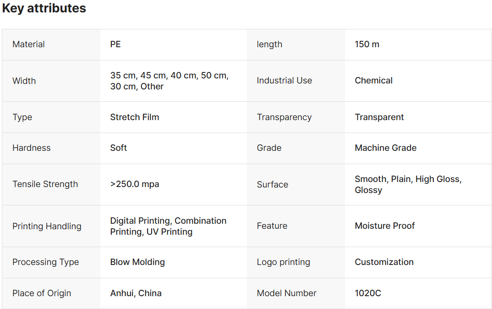Select the Material attribute label
Image resolution: width=492 pixels, height=309 pixels.
[x=28, y=44]
